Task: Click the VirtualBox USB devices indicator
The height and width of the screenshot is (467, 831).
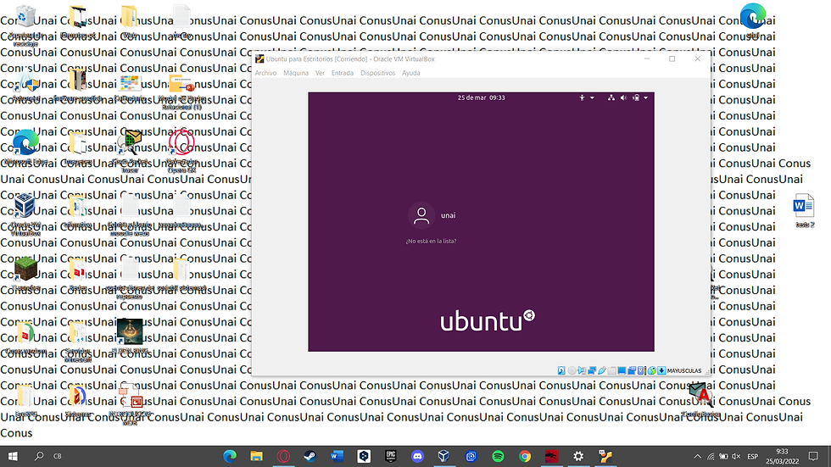Action: point(602,370)
